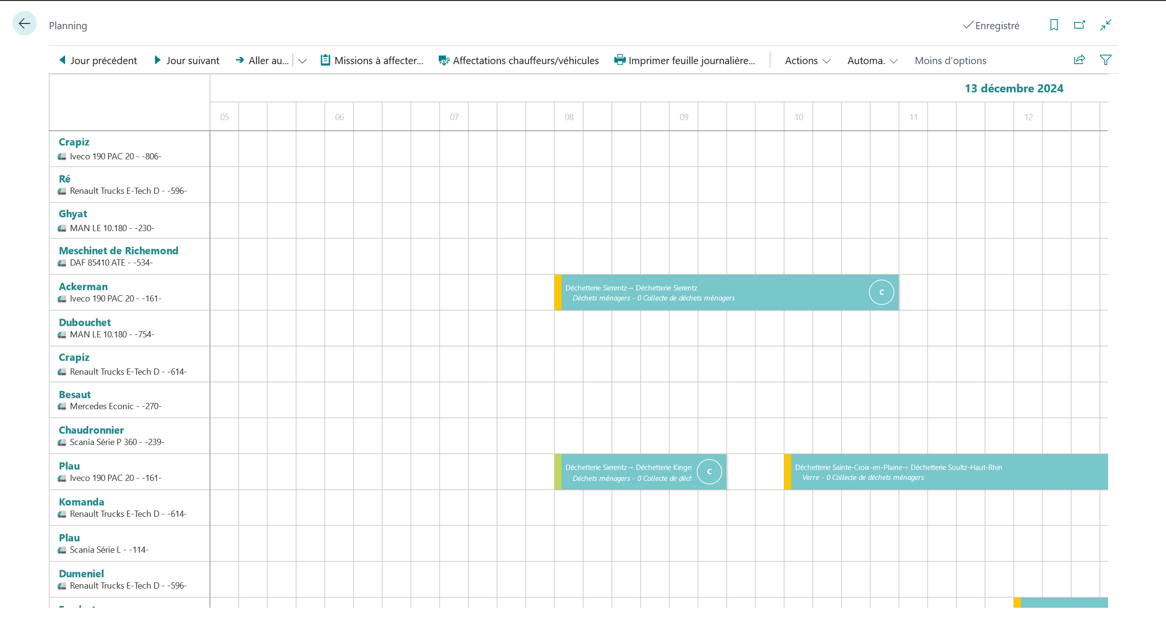Screen dimensions: 1166x635
Task: Click Imprimer feuille journalière...
Action: (685, 60)
